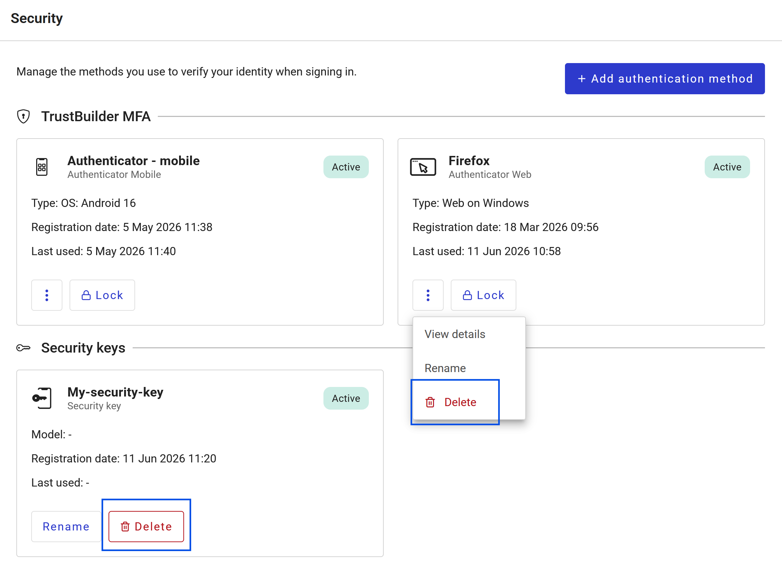Click the Authenticator - mobile title
The height and width of the screenshot is (562, 782).
point(134,161)
